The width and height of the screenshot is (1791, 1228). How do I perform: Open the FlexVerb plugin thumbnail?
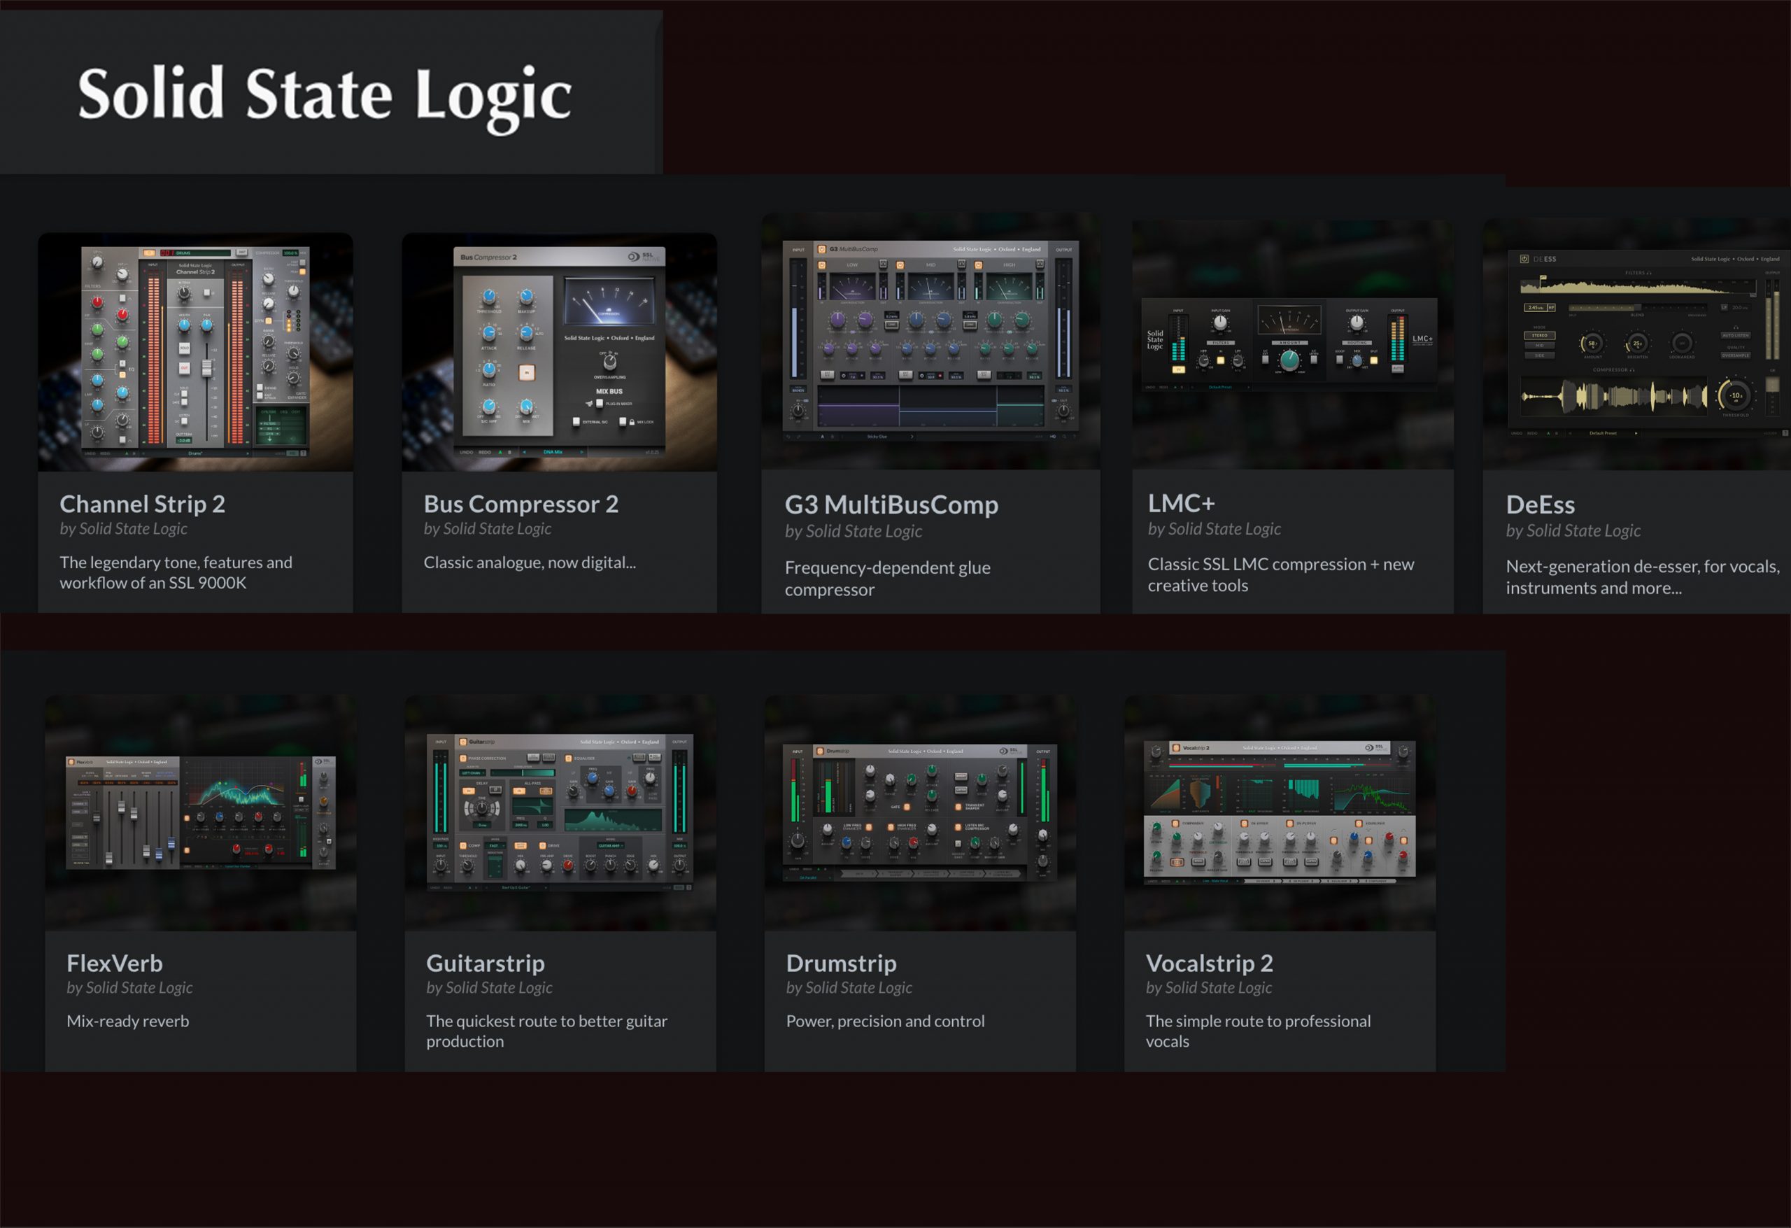pyautogui.click(x=200, y=812)
